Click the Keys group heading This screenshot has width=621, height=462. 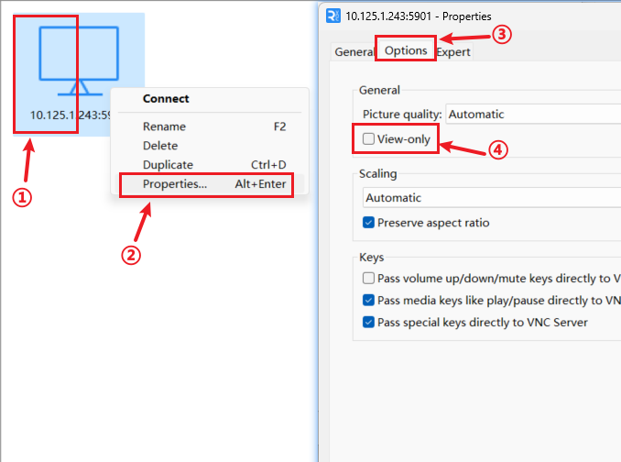[372, 258]
